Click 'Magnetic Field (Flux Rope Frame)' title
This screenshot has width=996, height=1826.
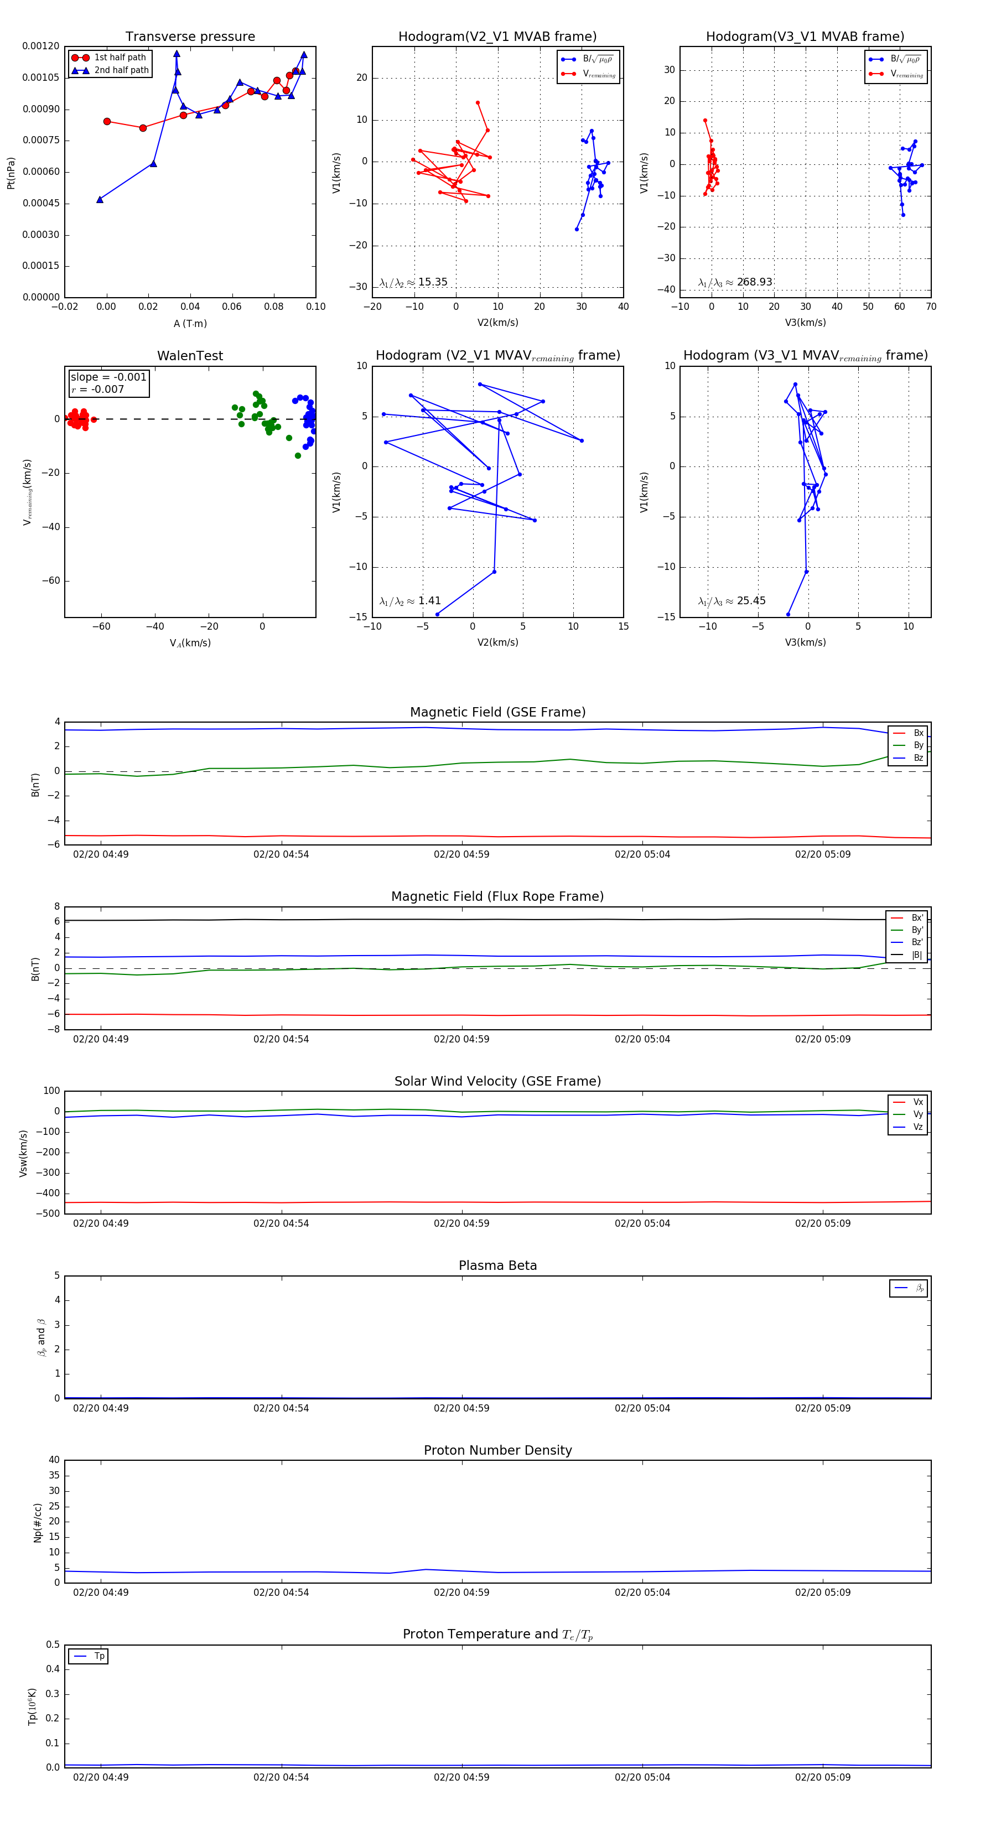(497, 897)
